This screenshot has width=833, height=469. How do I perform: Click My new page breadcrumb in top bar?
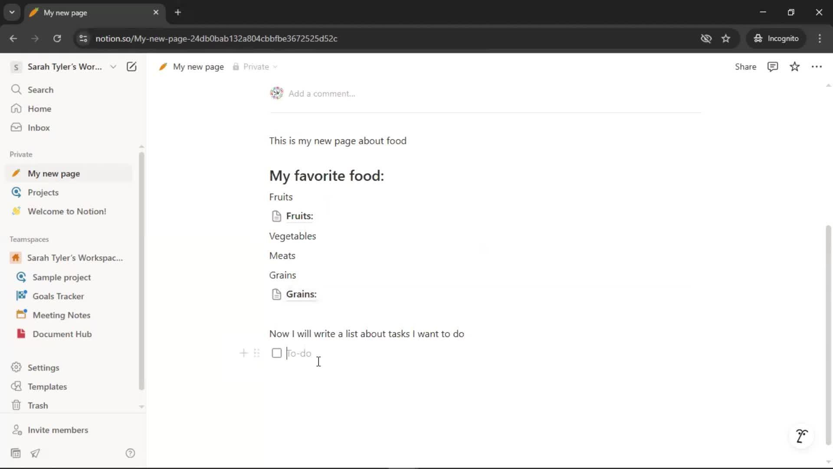(191, 66)
